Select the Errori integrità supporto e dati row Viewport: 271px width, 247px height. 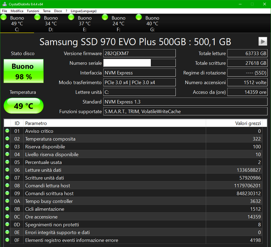133,232
